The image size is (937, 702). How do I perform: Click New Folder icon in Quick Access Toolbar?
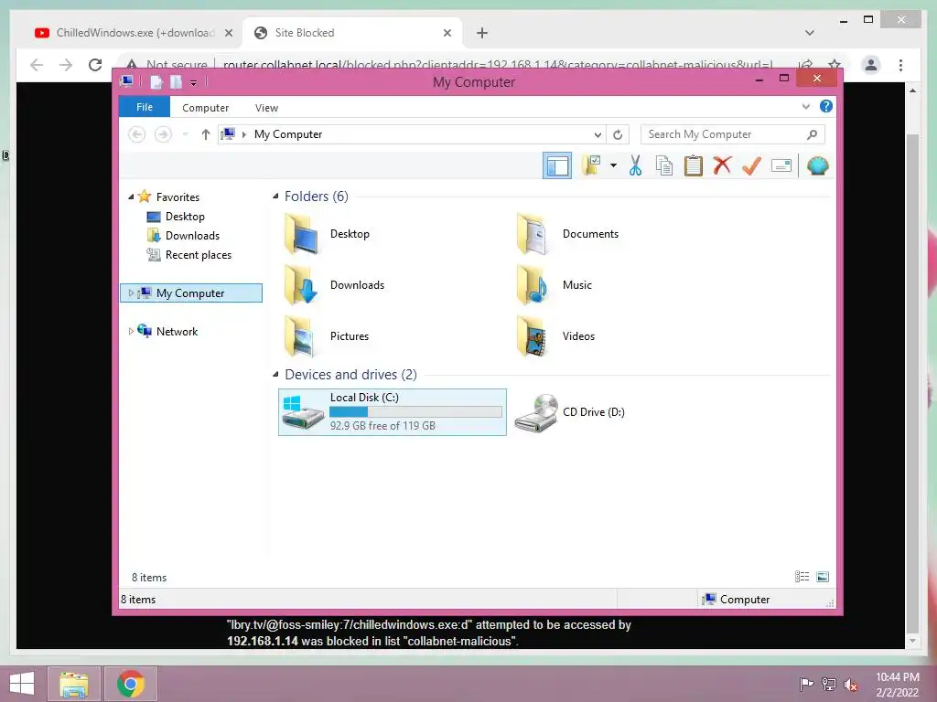click(176, 82)
